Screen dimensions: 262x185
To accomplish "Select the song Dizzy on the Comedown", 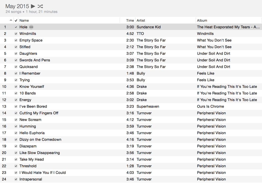I will coord(40,140).
